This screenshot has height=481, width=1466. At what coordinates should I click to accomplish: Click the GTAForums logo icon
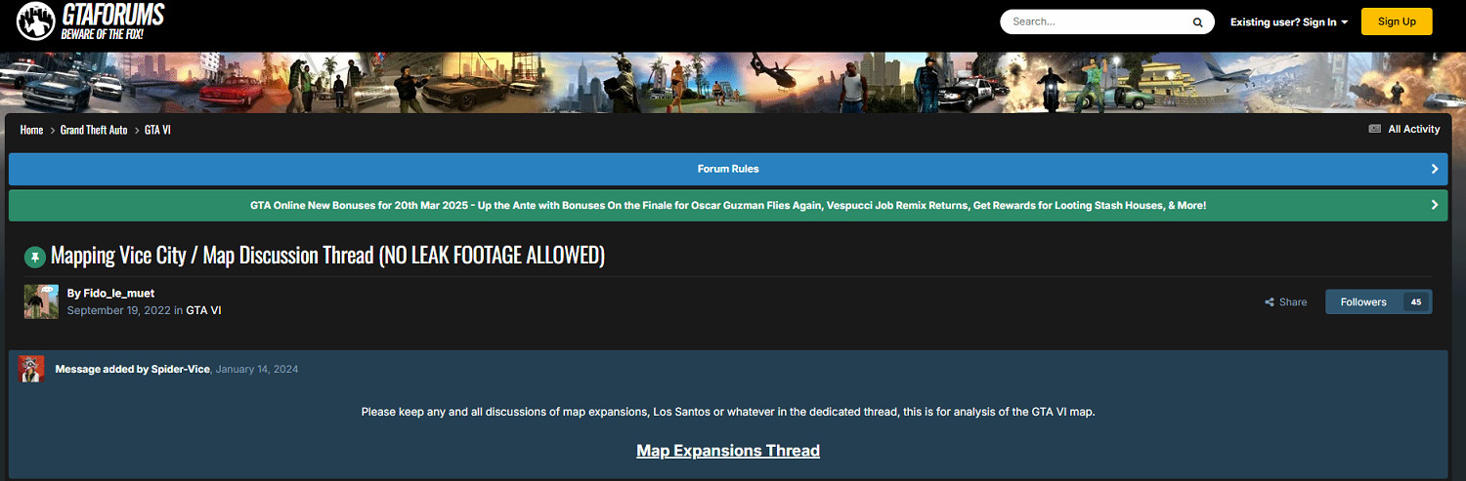[35, 22]
